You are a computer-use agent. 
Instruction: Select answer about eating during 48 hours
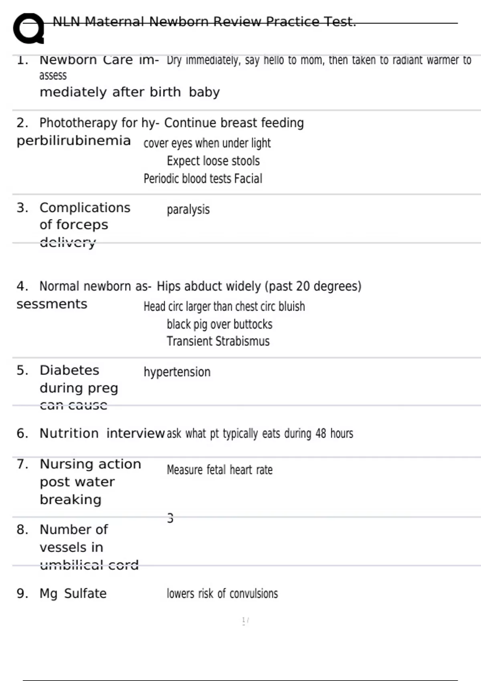point(260,433)
